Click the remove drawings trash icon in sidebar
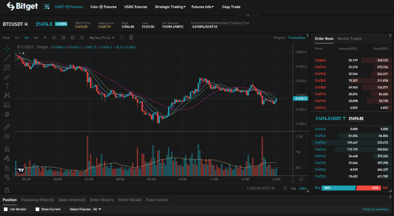 pos(7,190)
